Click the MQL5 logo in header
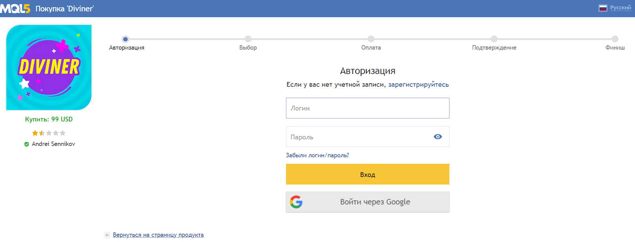 click(15, 8)
